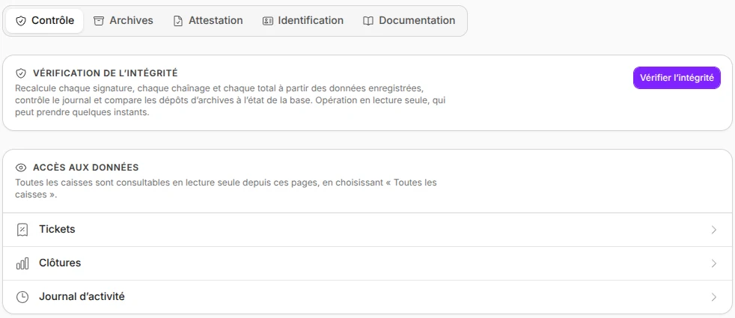Switch to the Archives tab

point(123,21)
